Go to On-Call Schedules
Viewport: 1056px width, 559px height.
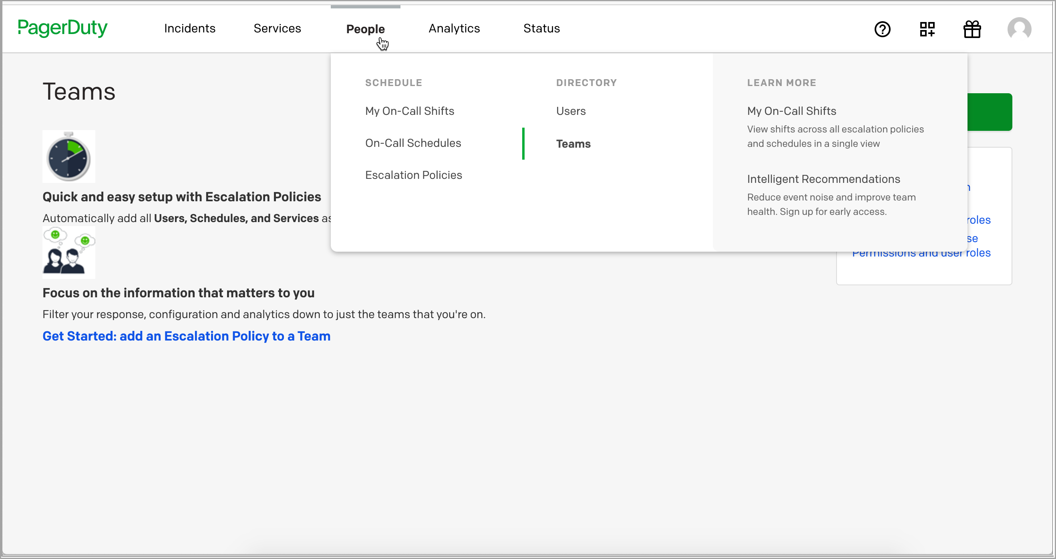413,143
